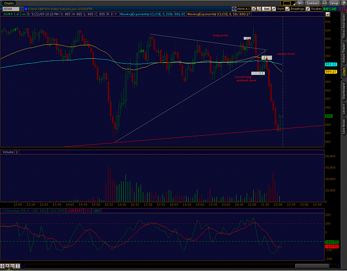Viewport: 347px width, 271px height.
Task: Click the CCIAverage study label
Action: pyautogui.click(x=24, y=211)
